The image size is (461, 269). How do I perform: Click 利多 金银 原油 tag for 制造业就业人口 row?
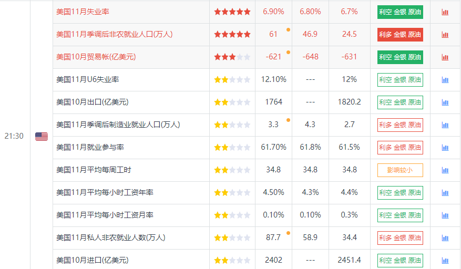(400, 125)
